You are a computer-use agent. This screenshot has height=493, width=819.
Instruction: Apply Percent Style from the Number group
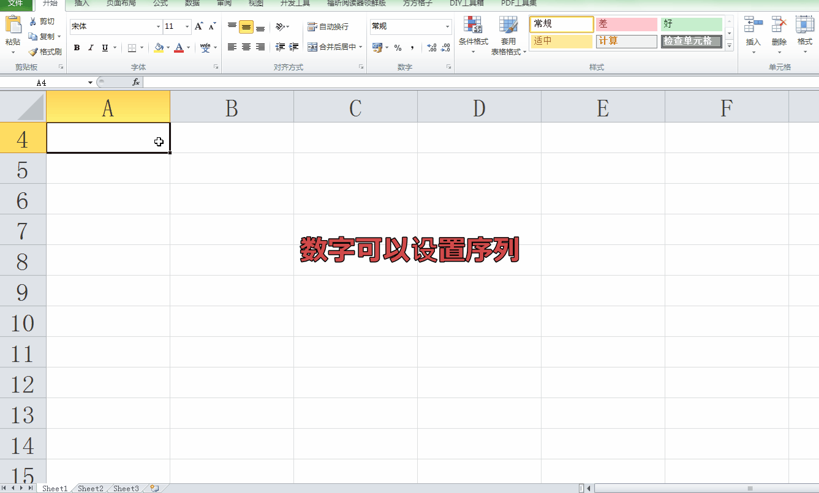click(x=398, y=47)
